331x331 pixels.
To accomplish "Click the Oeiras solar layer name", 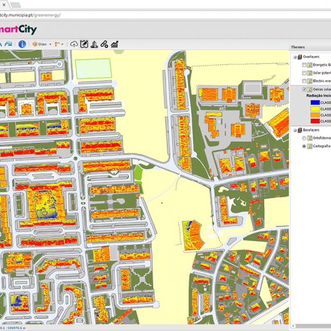I will pos(322,89).
